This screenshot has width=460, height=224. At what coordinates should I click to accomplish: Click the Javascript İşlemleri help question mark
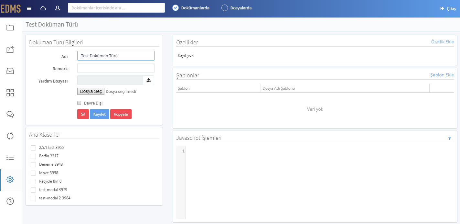[x=449, y=139]
